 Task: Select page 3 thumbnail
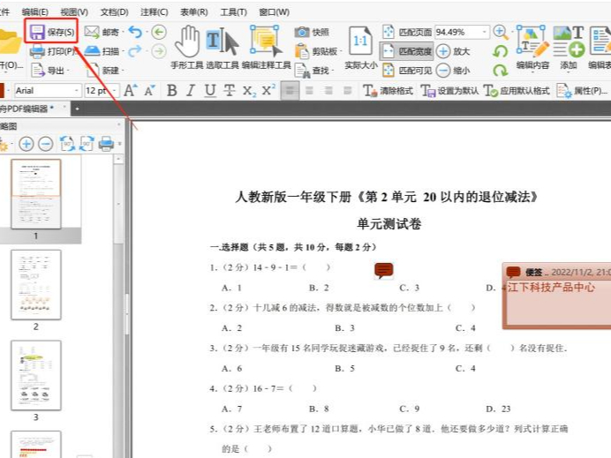(x=36, y=375)
